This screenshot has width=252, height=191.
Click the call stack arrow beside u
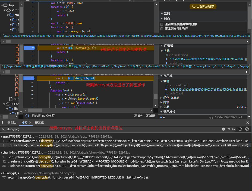pos(161,117)
